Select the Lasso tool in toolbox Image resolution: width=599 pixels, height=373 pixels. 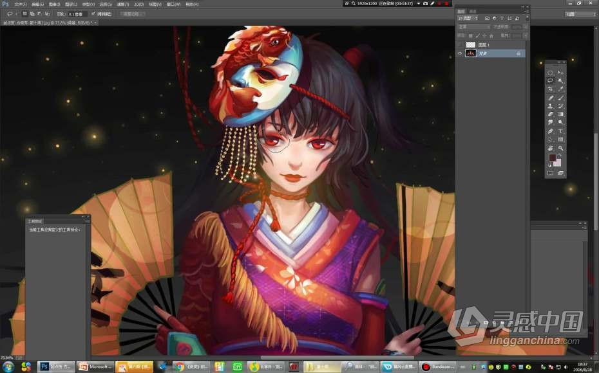(x=551, y=80)
